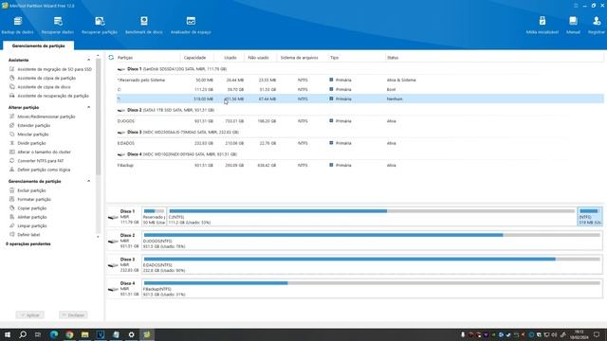Click the D:JOGOS(NTFS) bar in the disk map
The image size is (607, 341).
372,241
